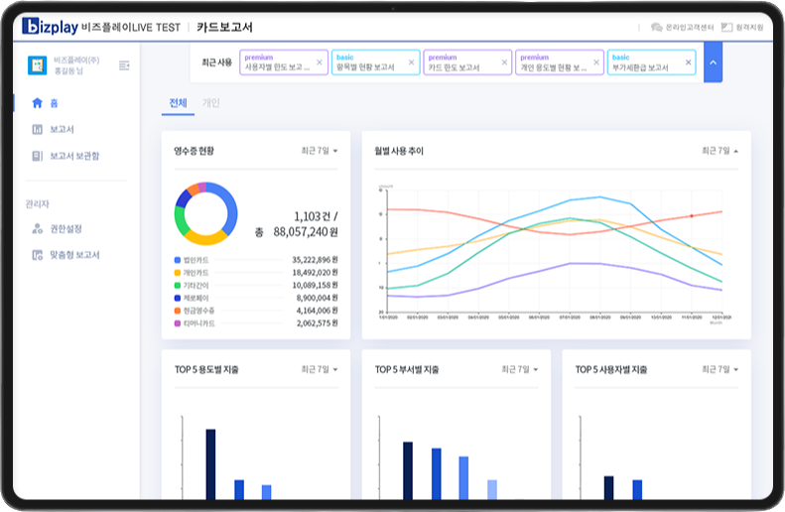Open the 권한설정 person icon

(37, 229)
